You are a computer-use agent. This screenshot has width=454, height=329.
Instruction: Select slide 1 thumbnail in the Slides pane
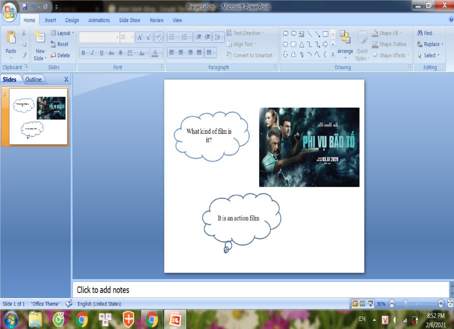(x=38, y=116)
